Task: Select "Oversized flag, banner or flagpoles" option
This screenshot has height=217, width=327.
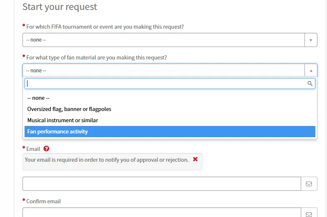Action: coord(69,109)
